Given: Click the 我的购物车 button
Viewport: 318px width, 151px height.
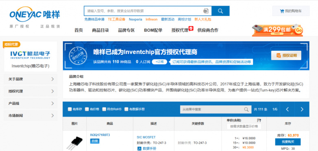Looking at the screenshot, I should (x=291, y=11).
